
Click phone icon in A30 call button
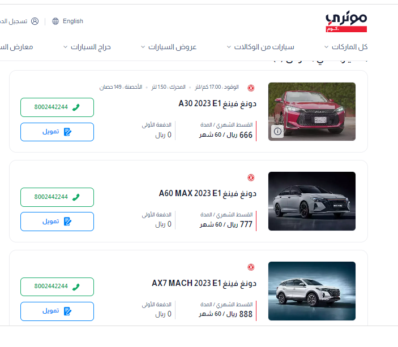(x=76, y=107)
